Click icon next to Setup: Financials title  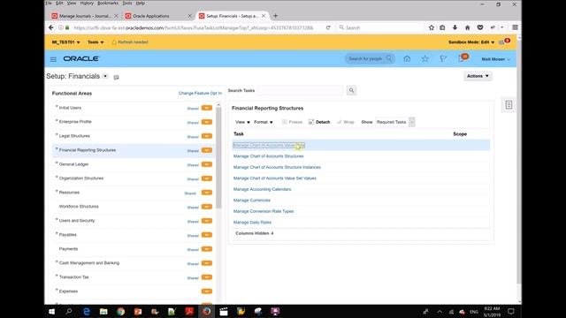[116, 77]
